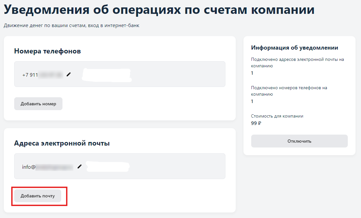Click the Стоимость для компании label
The height and width of the screenshot is (218, 361).
277,116
